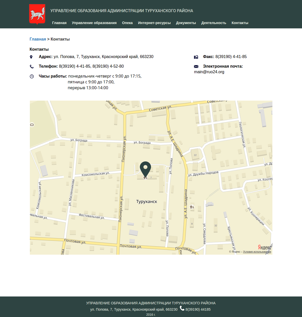Click building number 32 on the map
Screen dimensions: 302x317
(x=216, y=226)
